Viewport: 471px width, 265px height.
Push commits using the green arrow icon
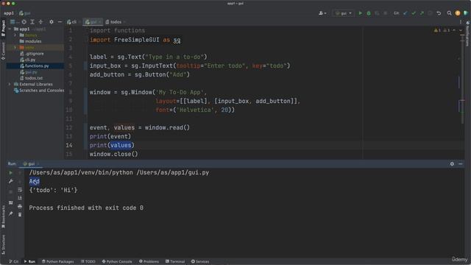click(x=422, y=13)
